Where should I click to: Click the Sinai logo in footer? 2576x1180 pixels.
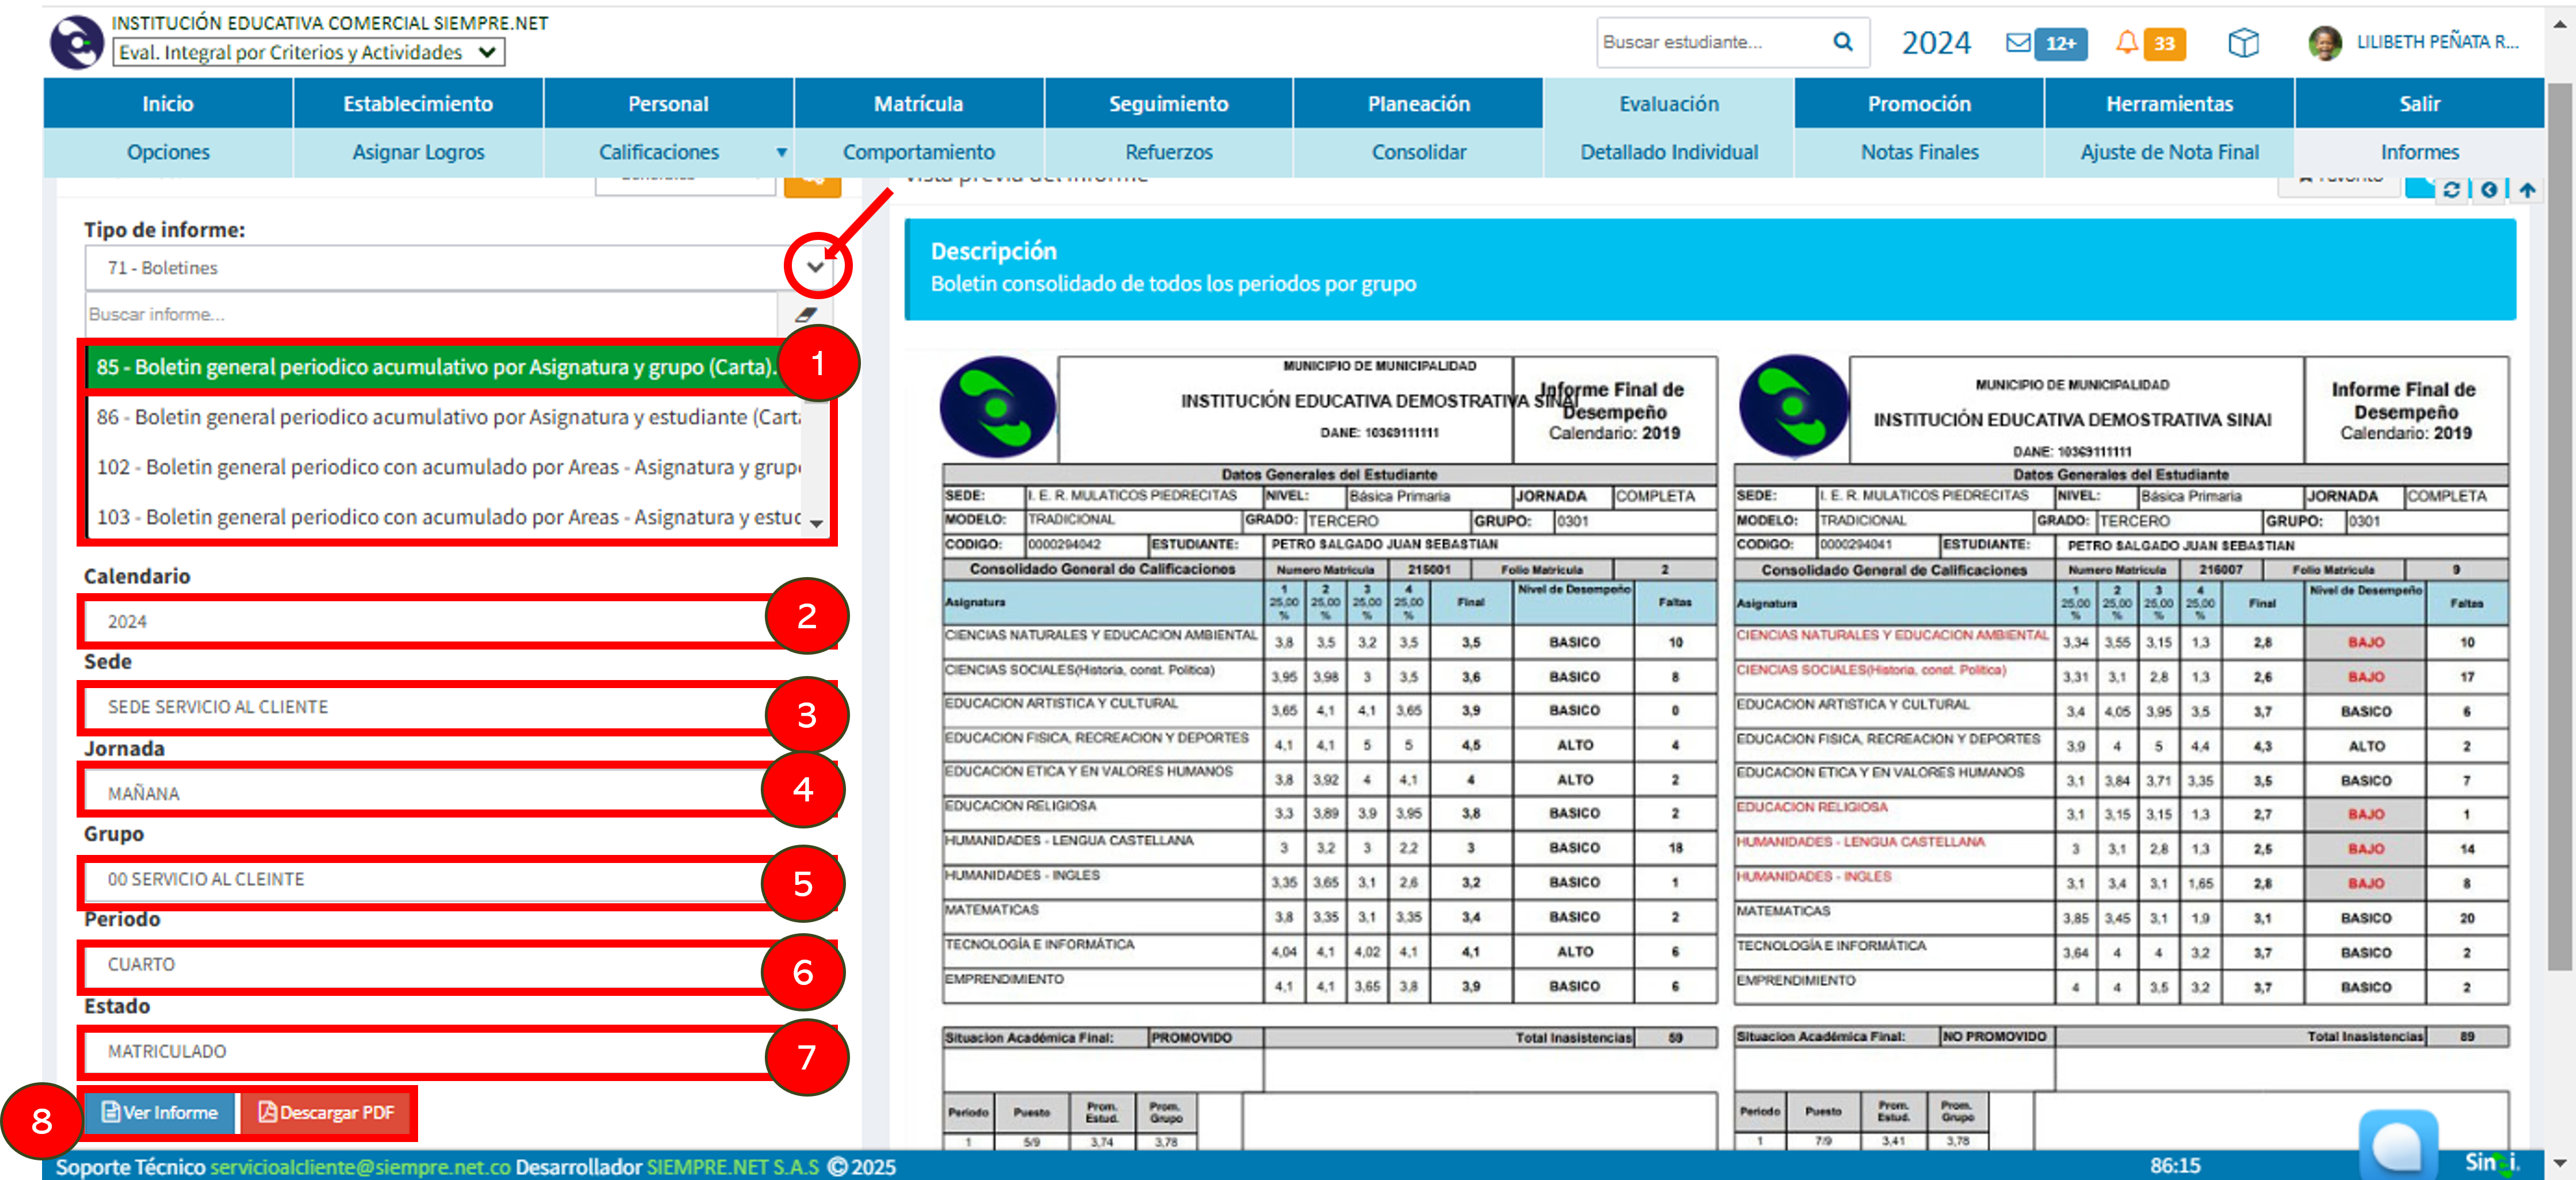(x=2492, y=1162)
